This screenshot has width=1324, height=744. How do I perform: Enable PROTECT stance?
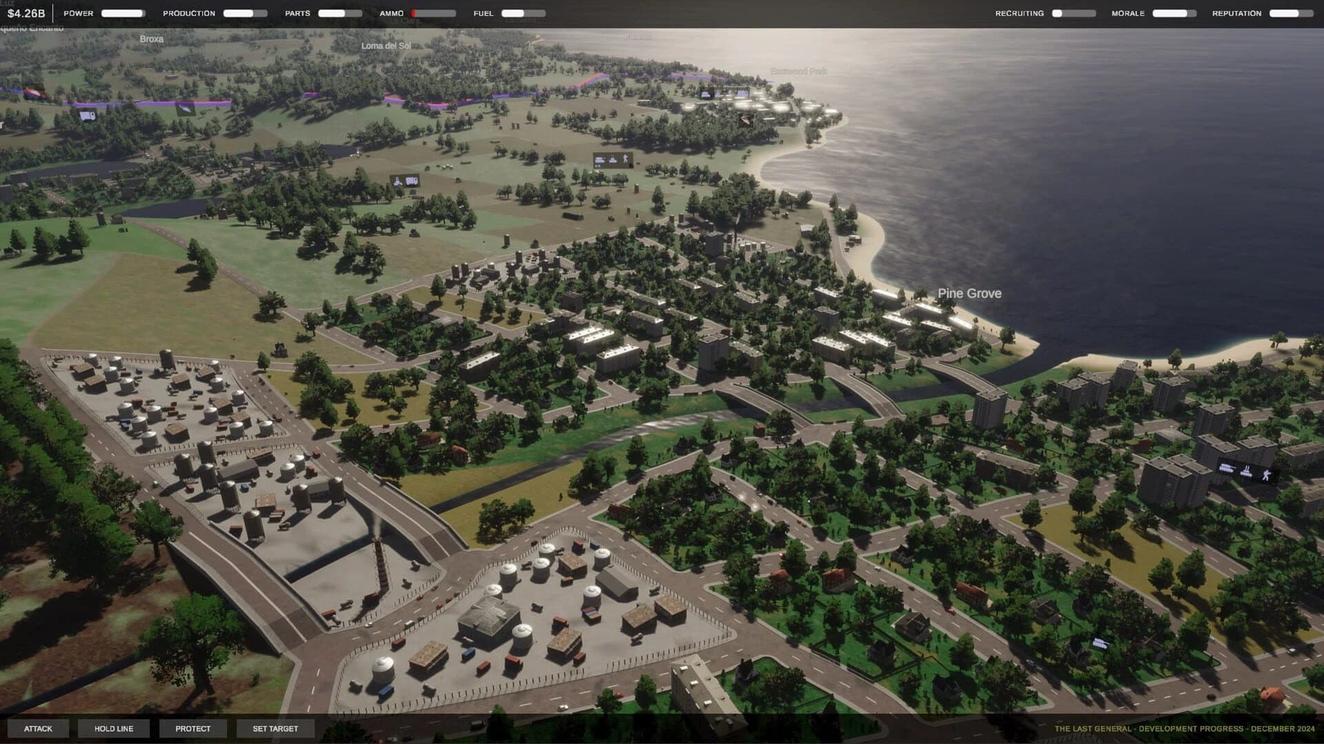pos(192,728)
